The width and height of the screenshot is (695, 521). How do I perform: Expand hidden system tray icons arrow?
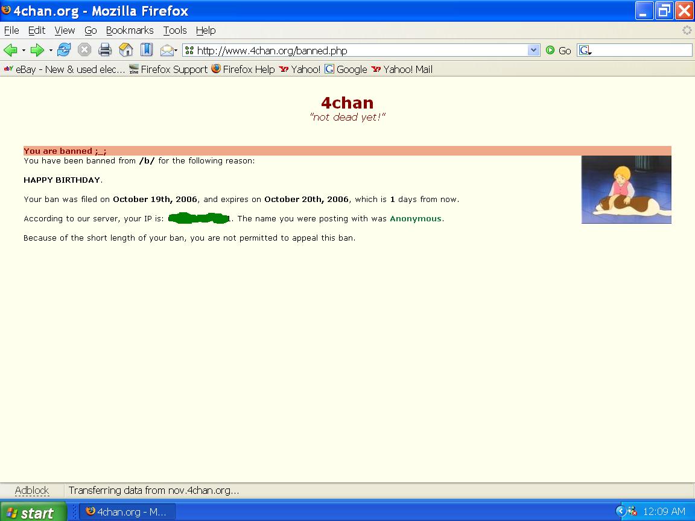tap(621, 512)
